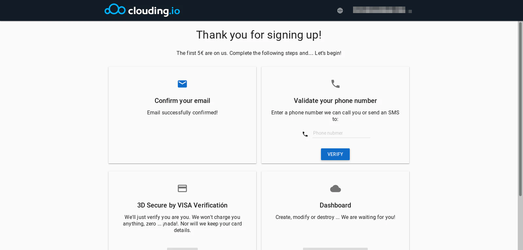Click the "Email successfully confirmed!" message
523x250 pixels.
(182, 112)
